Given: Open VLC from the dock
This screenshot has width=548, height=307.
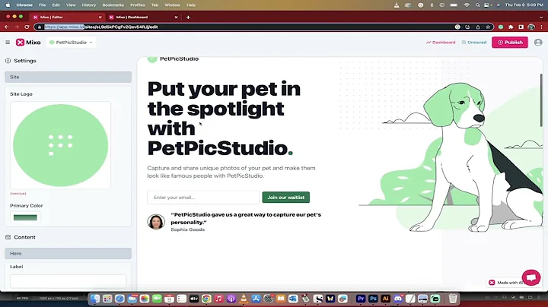Looking at the screenshot, I should pos(244,299).
